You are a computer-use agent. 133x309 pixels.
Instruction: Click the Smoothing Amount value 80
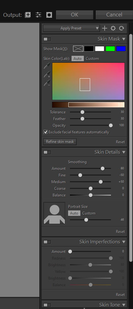(122, 168)
